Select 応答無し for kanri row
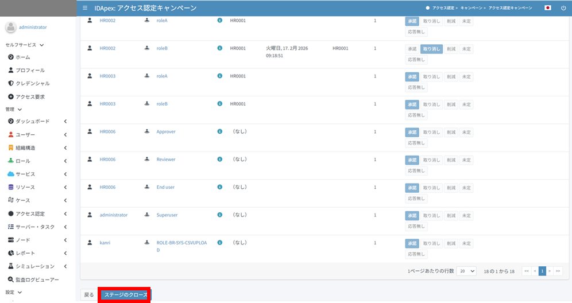Image resolution: width=572 pixels, height=303 pixels. click(416, 254)
